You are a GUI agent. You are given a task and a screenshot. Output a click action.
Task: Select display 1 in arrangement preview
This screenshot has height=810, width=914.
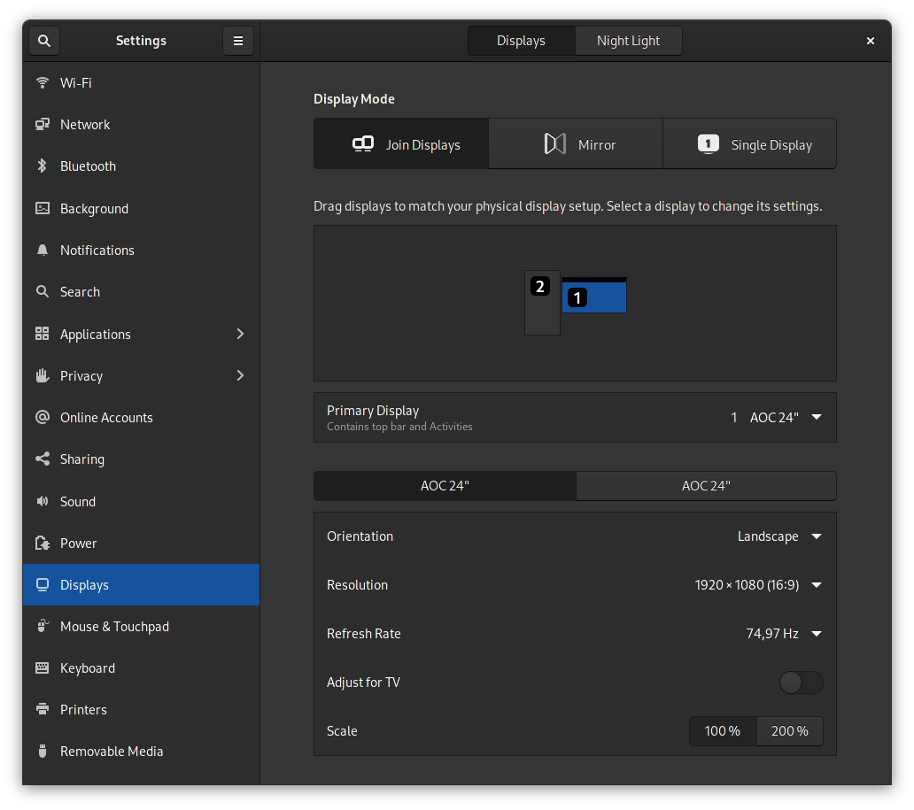pos(594,296)
